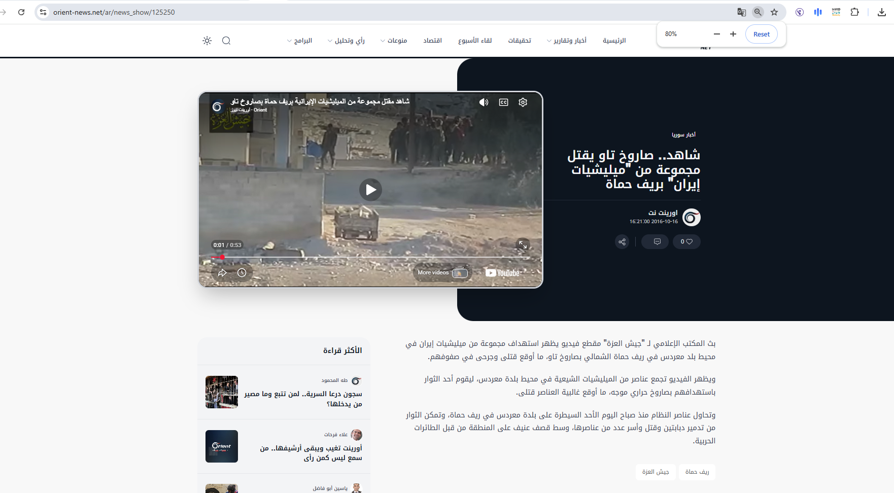Open the comments via the speech bubble icon
The image size is (894, 493).
pyautogui.click(x=655, y=241)
